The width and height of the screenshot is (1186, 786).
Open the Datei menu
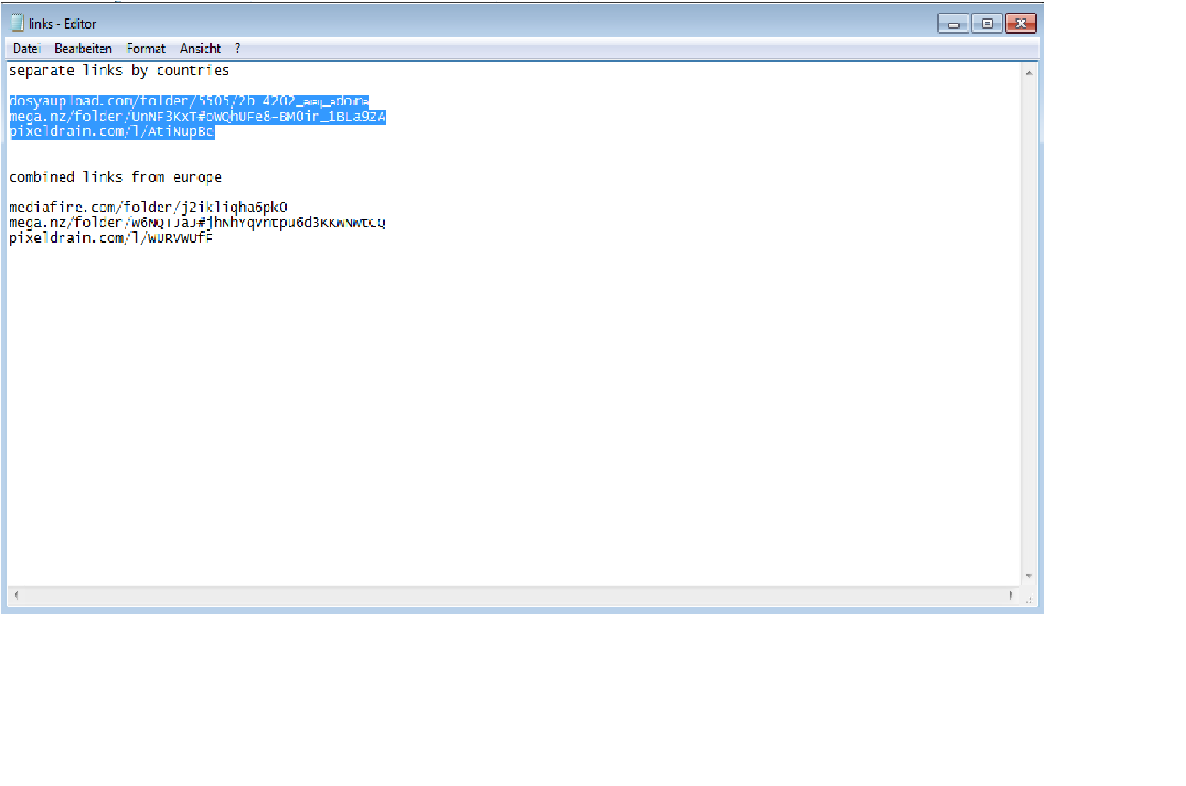click(x=27, y=48)
